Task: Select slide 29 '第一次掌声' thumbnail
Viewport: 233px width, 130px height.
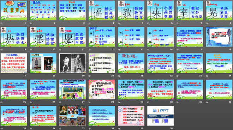Action: click(131, 89)
